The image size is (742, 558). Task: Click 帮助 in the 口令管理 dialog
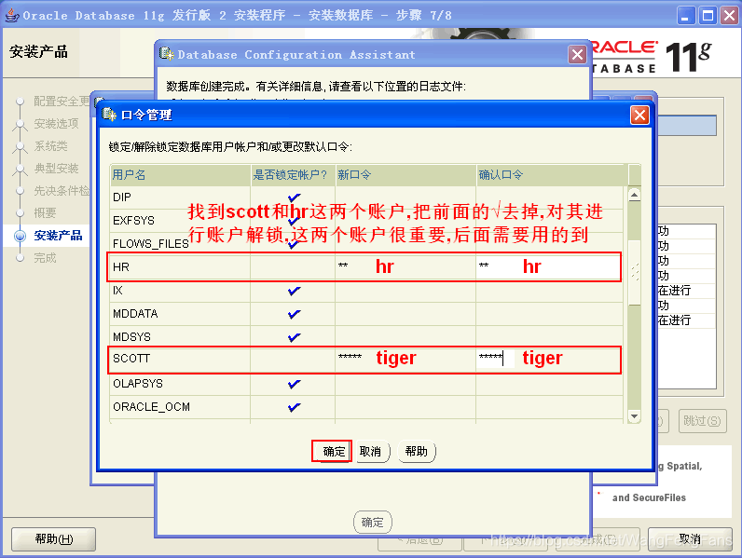pos(417,451)
